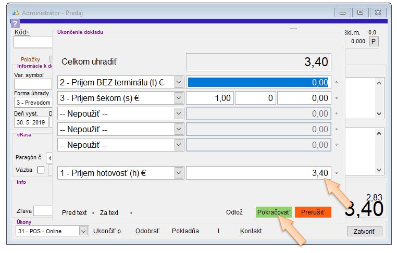Click the Odlož option
397x253 pixels.
coord(234,212)
